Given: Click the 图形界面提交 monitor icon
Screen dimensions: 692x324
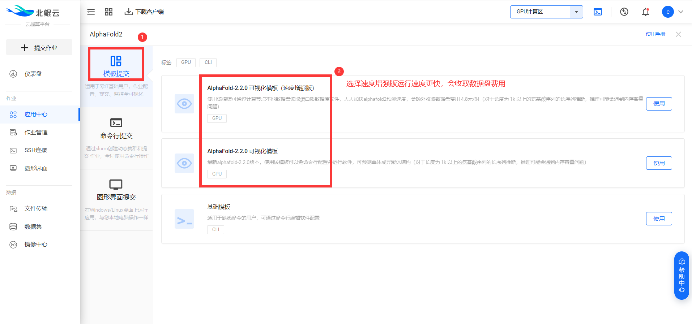Looking at the screenshot, I should click(116, 185).
